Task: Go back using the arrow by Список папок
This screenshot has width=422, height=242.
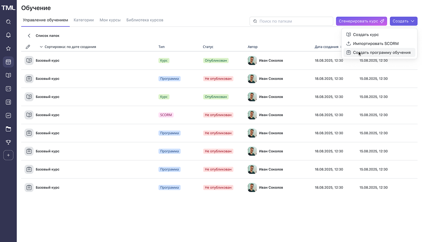Action: (x=29, y=36)
